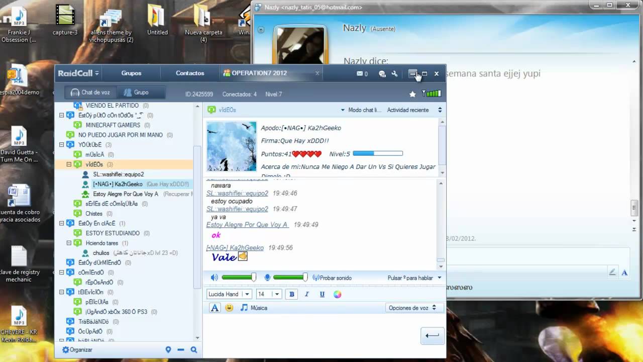Open the RaidCall logo main menu
The width and height of the screenshot is (643, 362).
click(78, 73)
